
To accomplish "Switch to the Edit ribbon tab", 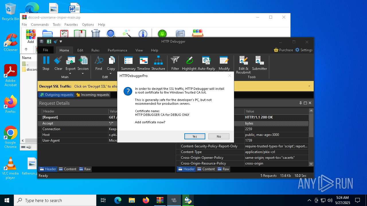I will point(80,50).
